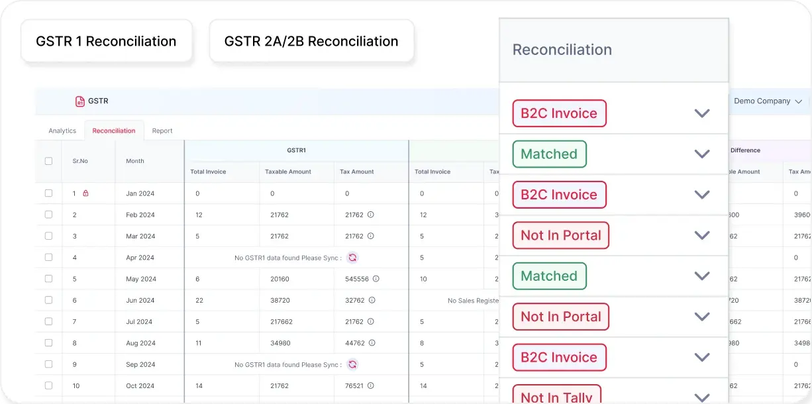812x404 pixels.
Task: Click info icon next to Feb 2024 tax amount
Action: click(x=371, y=215)
